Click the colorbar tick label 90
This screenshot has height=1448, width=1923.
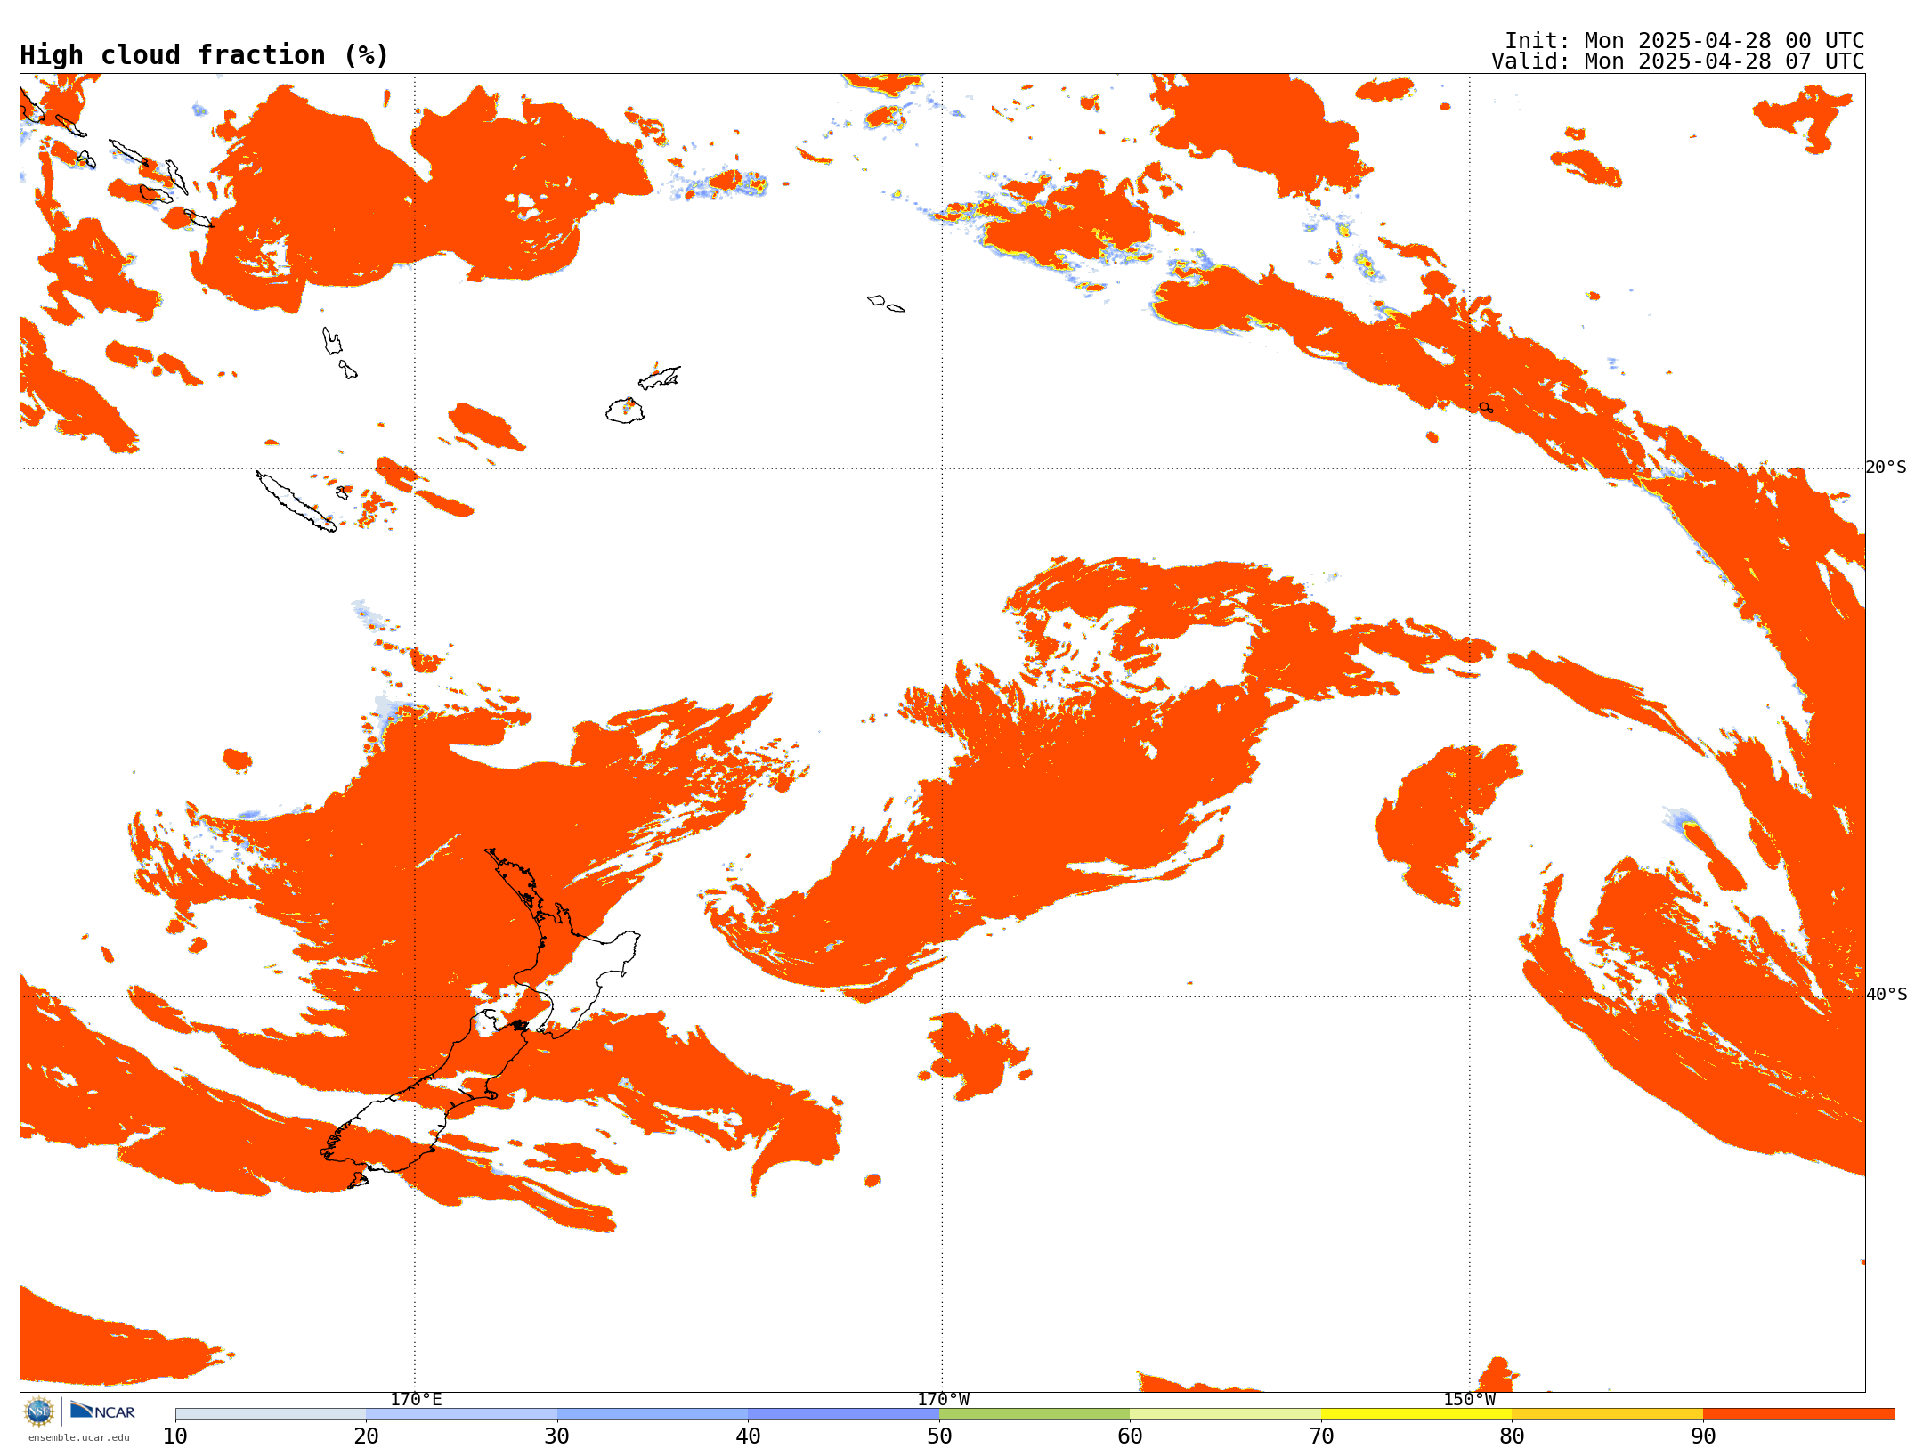(x=1703, y=1436)
